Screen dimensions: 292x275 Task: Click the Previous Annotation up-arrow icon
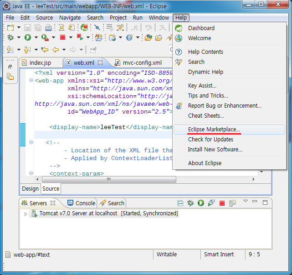pyautogui.click(x=27, y=50)
